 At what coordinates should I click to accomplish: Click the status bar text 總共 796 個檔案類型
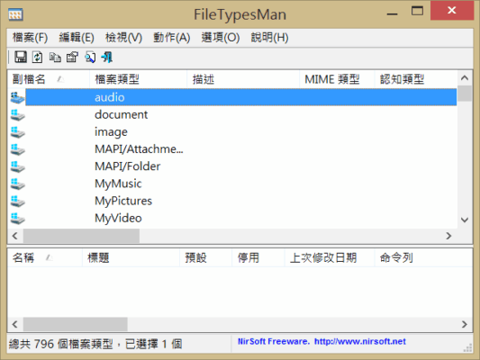point(60,344)
